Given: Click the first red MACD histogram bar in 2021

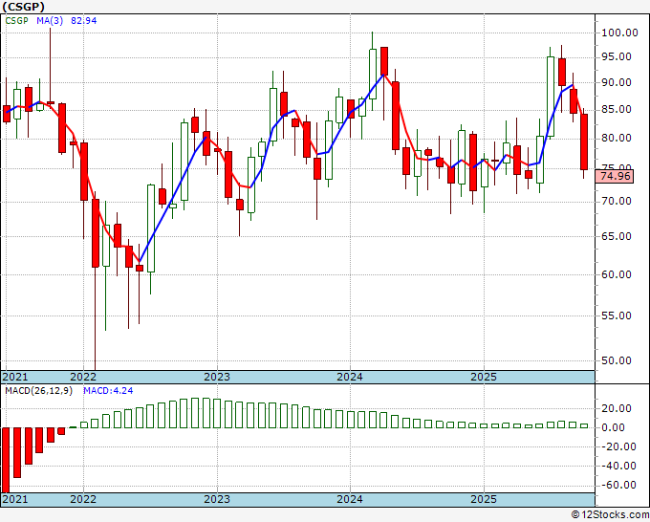Looking at the screenshot, I should [6, 460].
